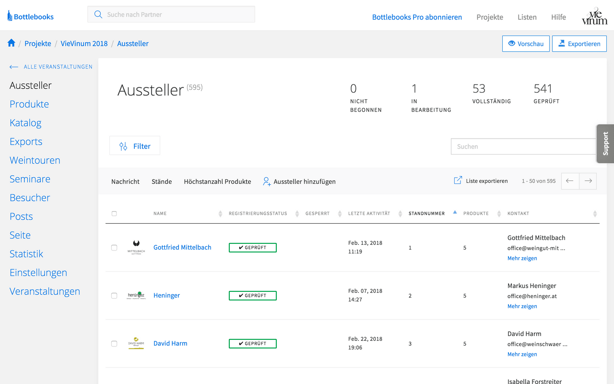Screen dimensions: 614x384
Task: Sort by Produkte column arrows
Action: pos(499,214)
